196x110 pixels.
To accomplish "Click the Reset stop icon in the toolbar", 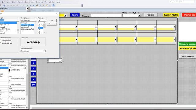I will click(34, 5).
